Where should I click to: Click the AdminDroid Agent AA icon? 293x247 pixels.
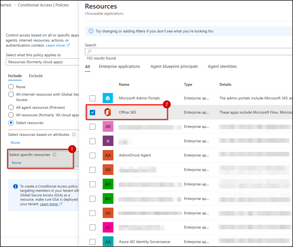tap(108, 155)
